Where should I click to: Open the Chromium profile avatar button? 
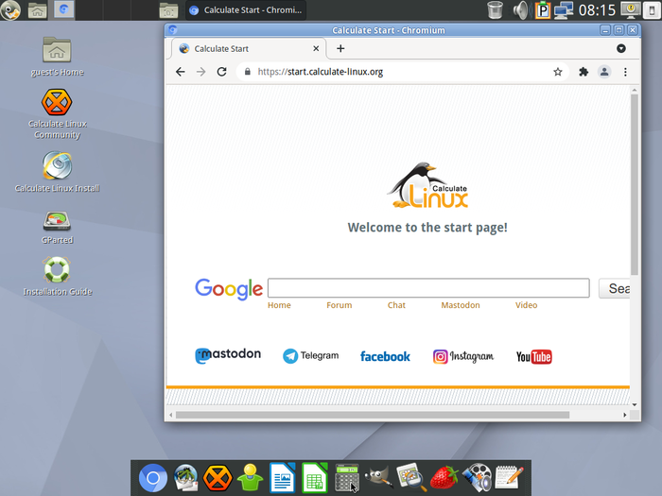pos(604,72)
